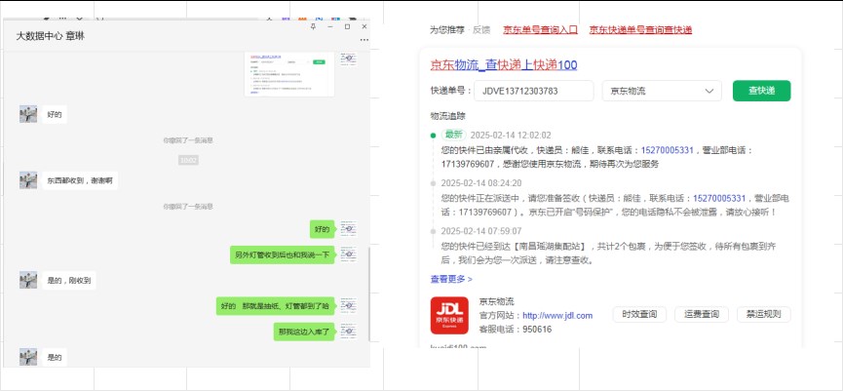Click the chat window vertical scrollbar
The image size is (843, 391).
368,294
